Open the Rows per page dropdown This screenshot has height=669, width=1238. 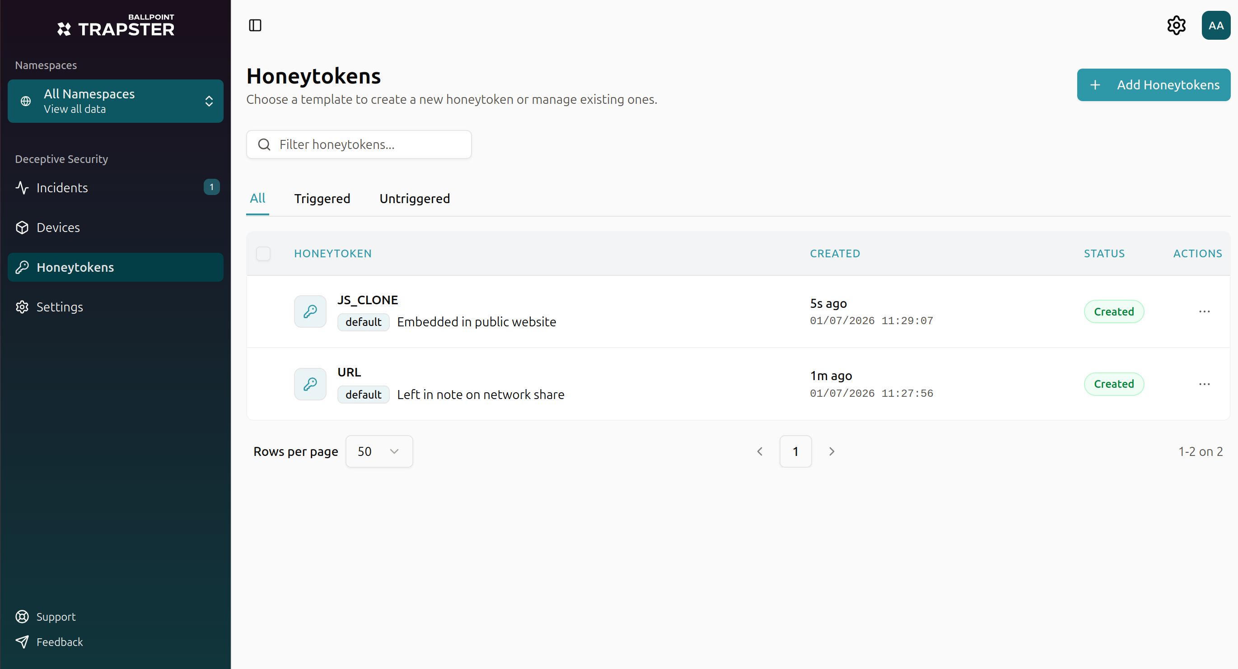tap(379, 451)
